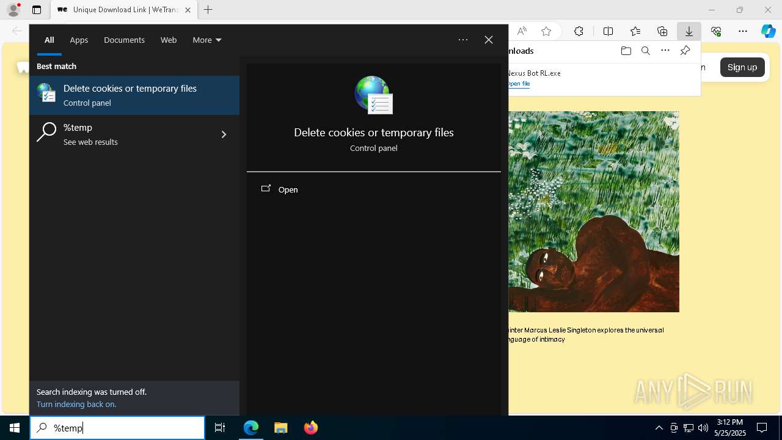This screenshot has width=782, height=440.
Task: Open the Copilot sidebar icon
Action: (x=769, y=31)
